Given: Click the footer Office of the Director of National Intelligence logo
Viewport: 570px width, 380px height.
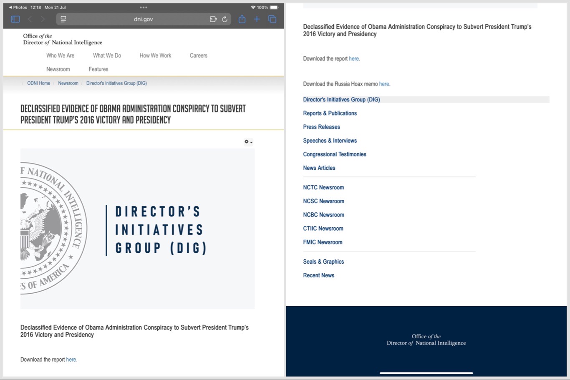Looking at the screenshot, I should click(426, 340).
